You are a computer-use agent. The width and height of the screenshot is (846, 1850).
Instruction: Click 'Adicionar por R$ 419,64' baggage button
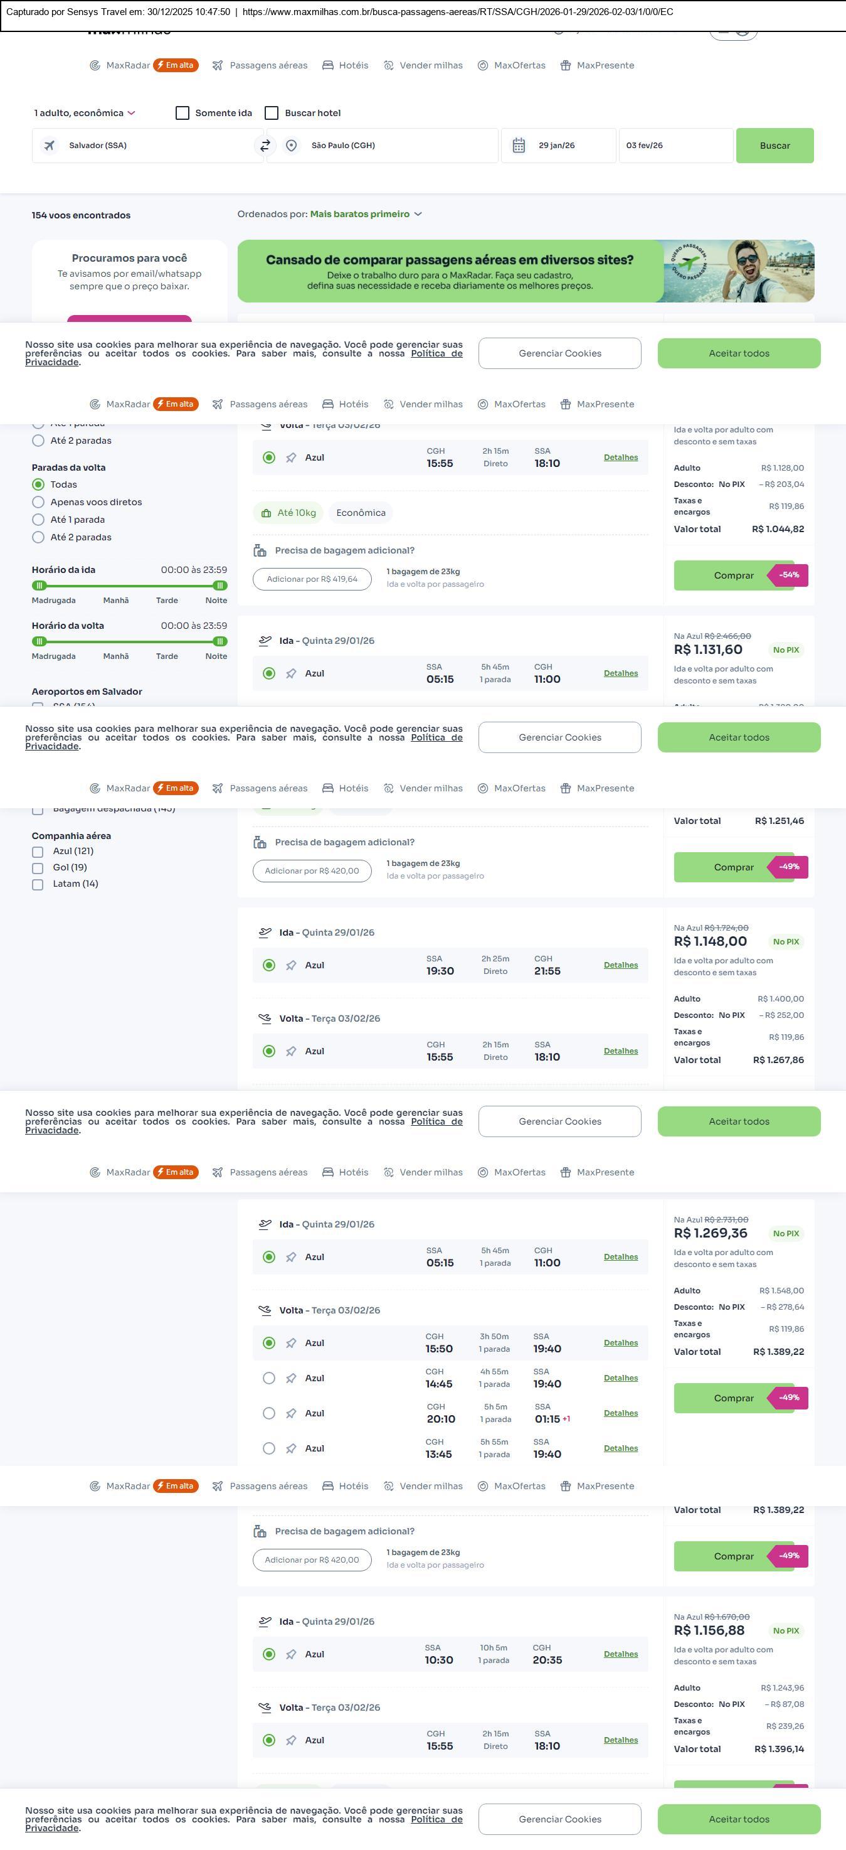click(312, 579)
